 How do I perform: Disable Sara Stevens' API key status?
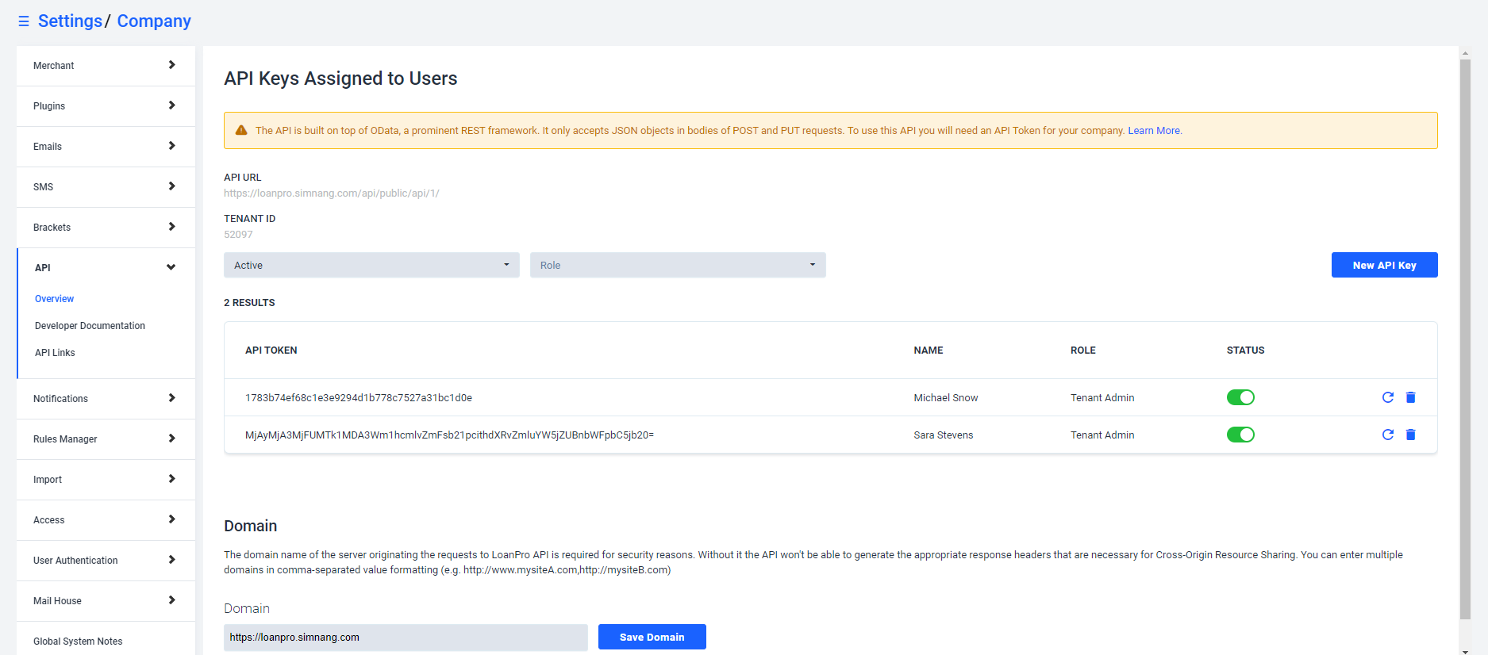[x=1240, y=435]
